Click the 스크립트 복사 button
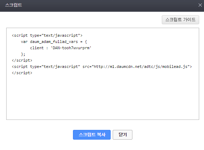This screenshot has height=150, width=204. point(92,135)
